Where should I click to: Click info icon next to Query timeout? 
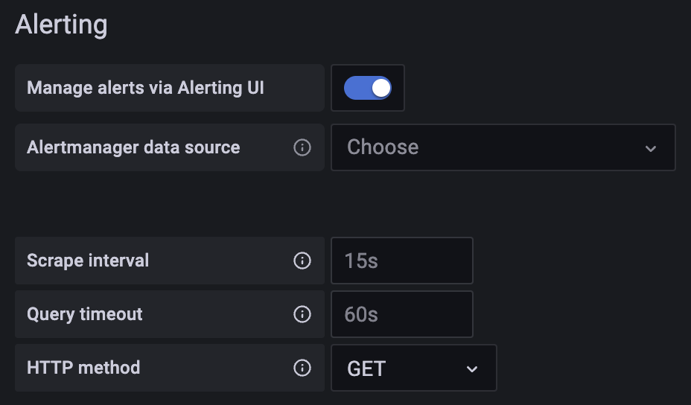302,314
